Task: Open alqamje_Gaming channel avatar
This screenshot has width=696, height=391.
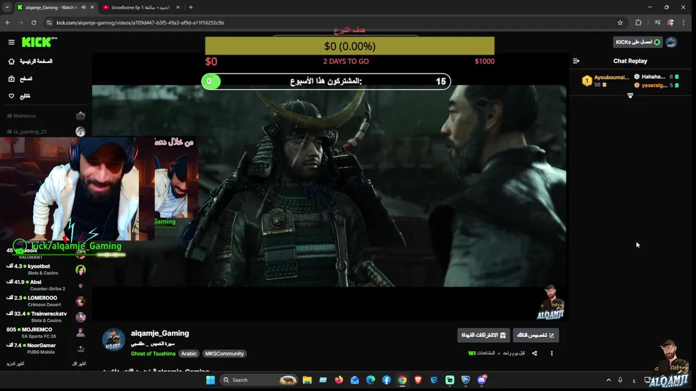Action: click(114, 339)
